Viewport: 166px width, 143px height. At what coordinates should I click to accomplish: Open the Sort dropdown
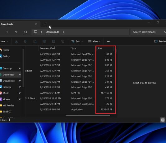[x=77, y=41]
